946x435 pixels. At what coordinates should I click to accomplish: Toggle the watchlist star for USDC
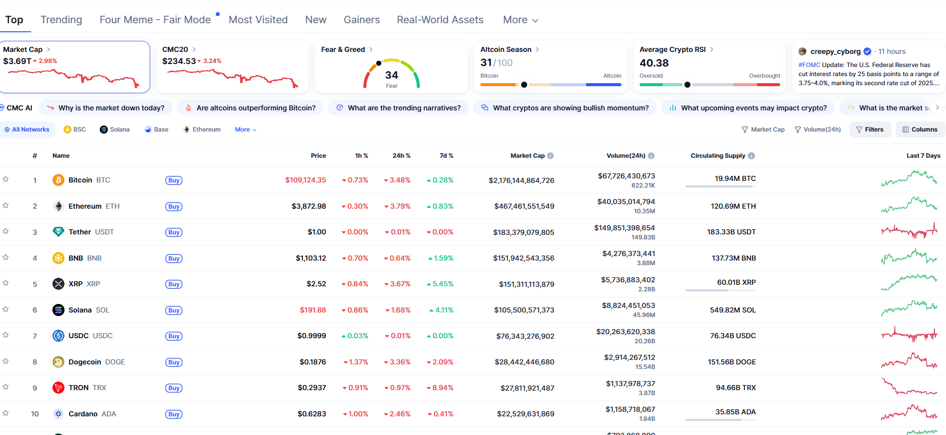[x=6, y=335]
